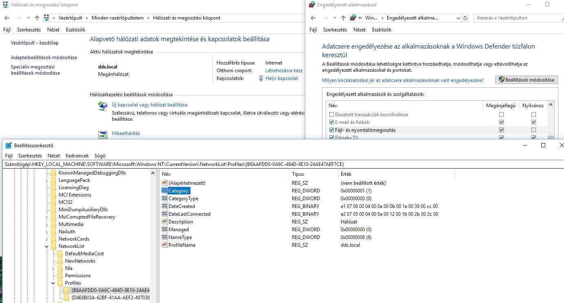Expand the Nla registry key

click(53, 268)
